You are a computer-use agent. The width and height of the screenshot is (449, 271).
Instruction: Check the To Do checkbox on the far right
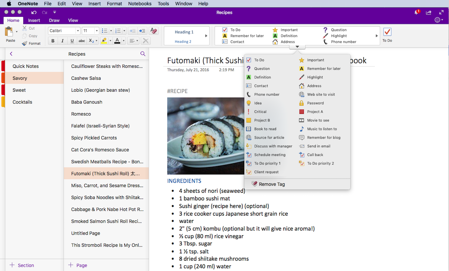click(387, 32)
